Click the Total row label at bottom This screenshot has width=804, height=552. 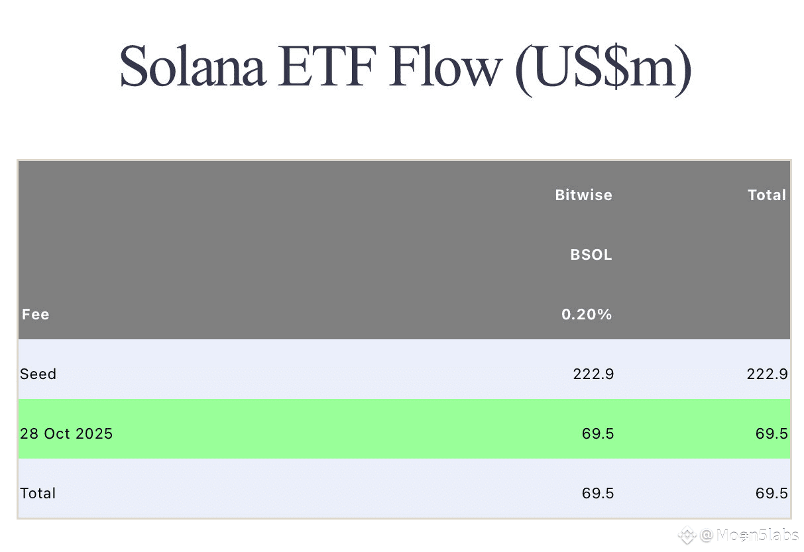38,493
